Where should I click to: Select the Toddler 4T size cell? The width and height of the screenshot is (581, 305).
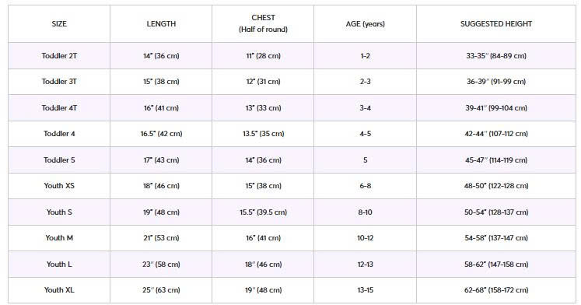[x=59, y=108]
